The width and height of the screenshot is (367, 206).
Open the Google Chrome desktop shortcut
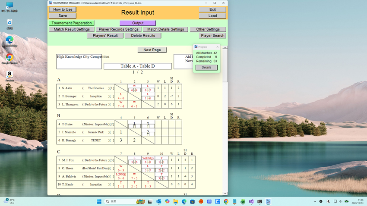click(9, 59)
